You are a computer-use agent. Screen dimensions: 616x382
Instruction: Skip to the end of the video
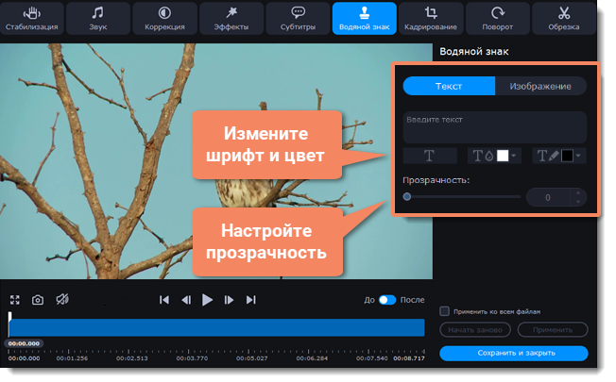(x=251, y=300)
